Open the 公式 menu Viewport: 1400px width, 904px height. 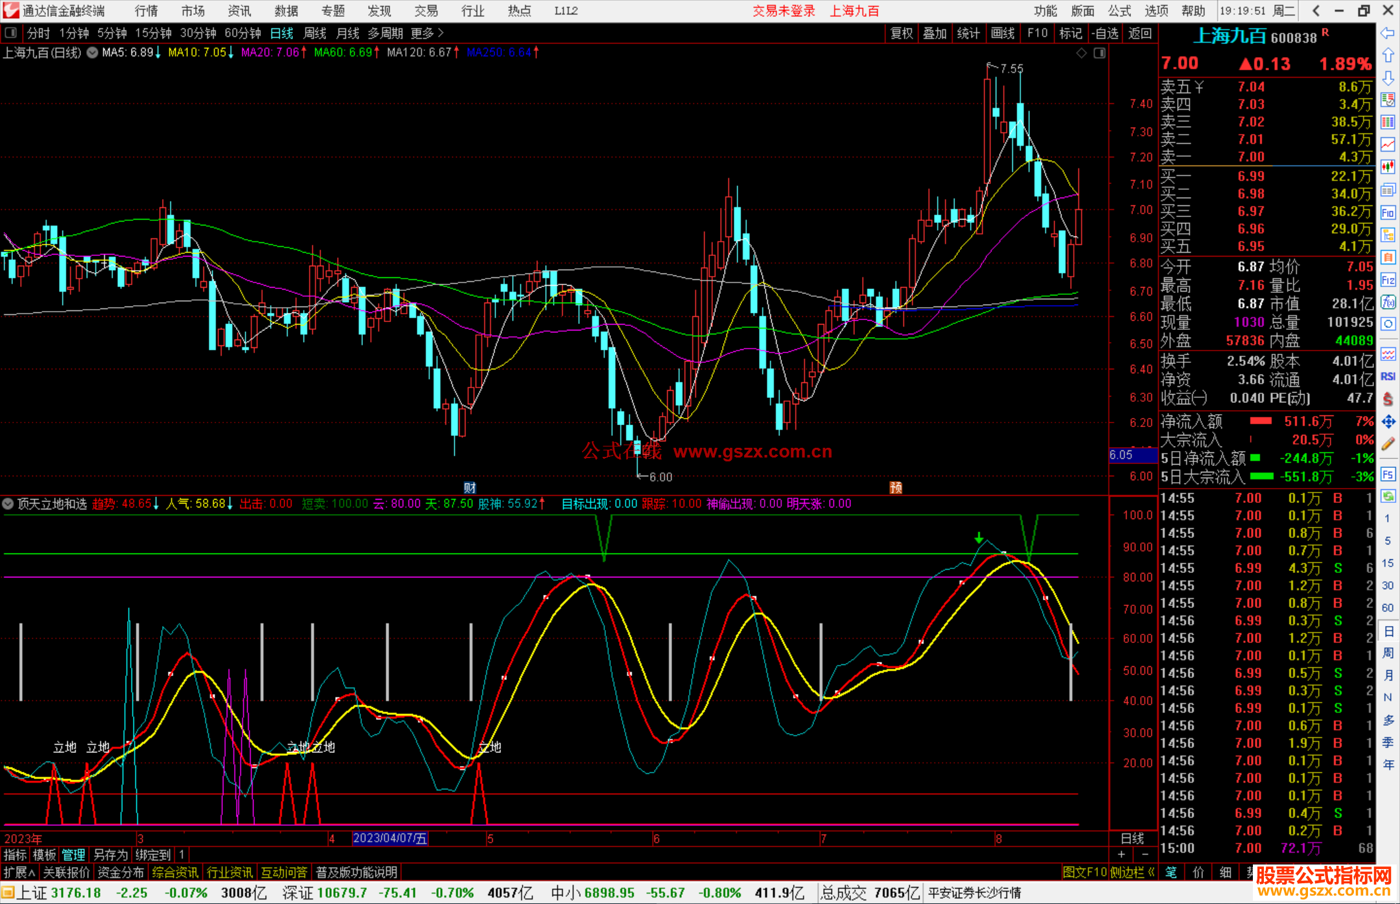click(1119, 11)
